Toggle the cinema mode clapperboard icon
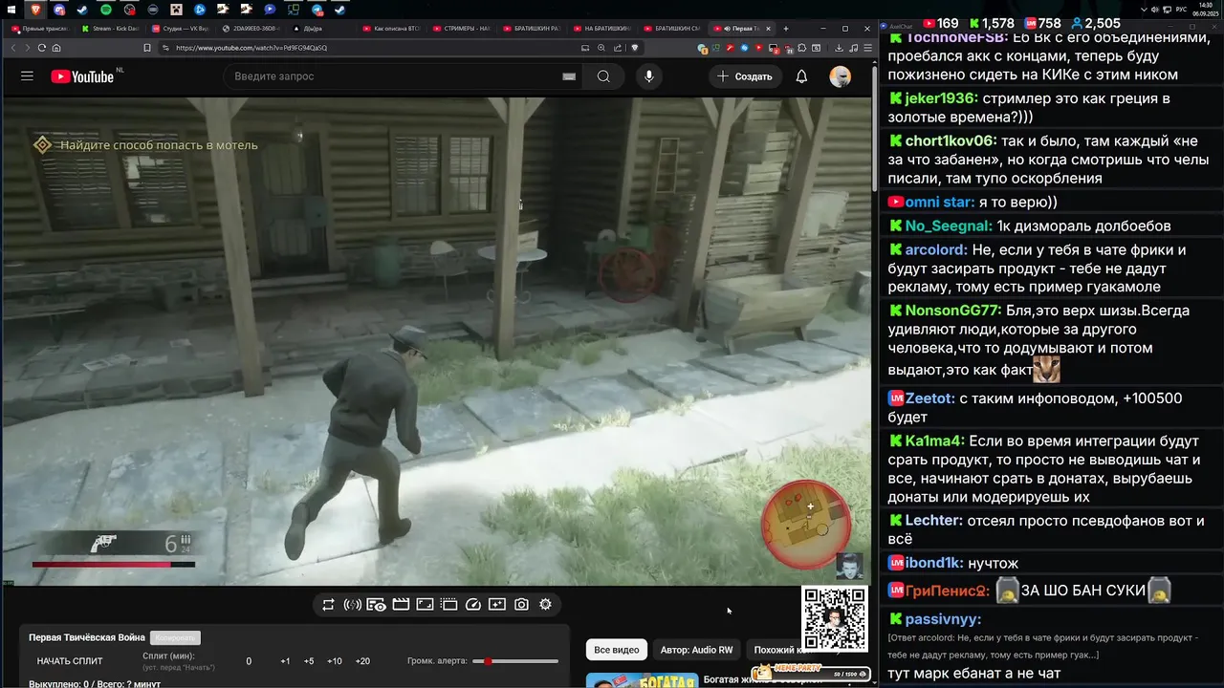This screenshot has height=688, width=1224. 401,605
